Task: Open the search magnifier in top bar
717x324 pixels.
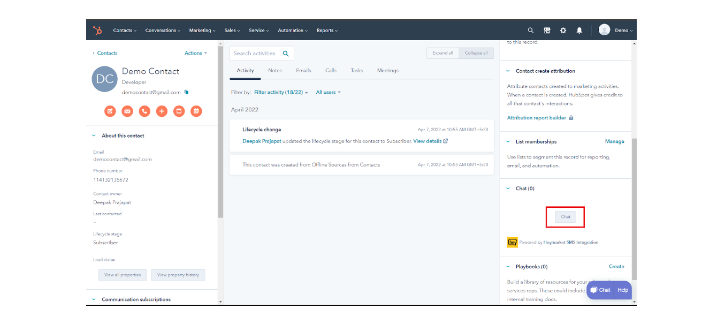Action: click(x=531, y=31)
